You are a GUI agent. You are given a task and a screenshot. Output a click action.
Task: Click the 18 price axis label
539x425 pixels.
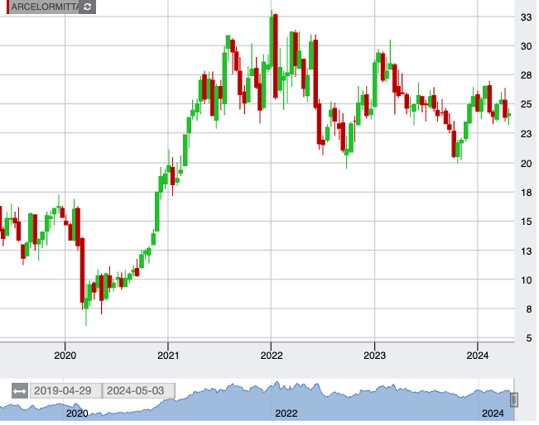tap(527, 193)
